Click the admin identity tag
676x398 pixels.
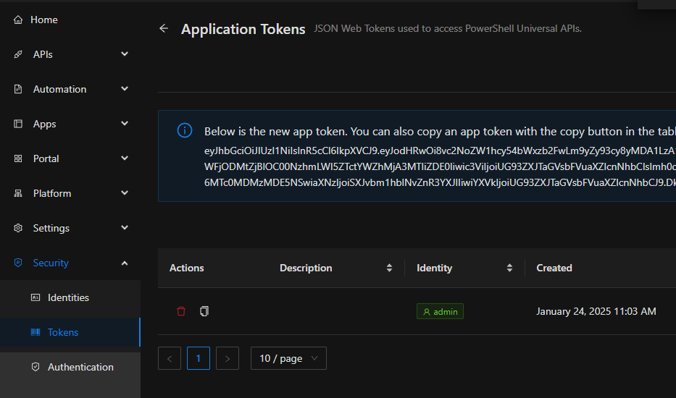pos(440,311)
